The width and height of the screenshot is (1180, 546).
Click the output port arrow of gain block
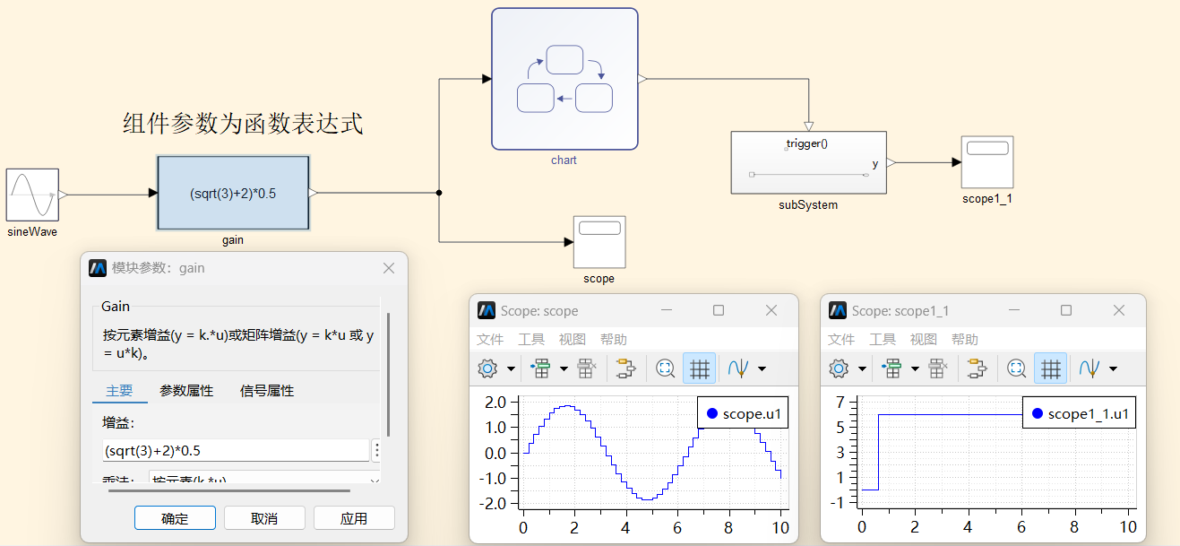click(314, 193)
